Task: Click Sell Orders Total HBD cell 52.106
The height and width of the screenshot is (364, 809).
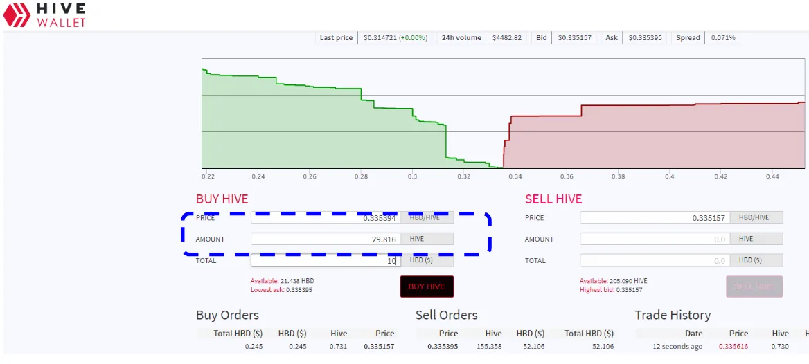Action: tap(602, 347)
